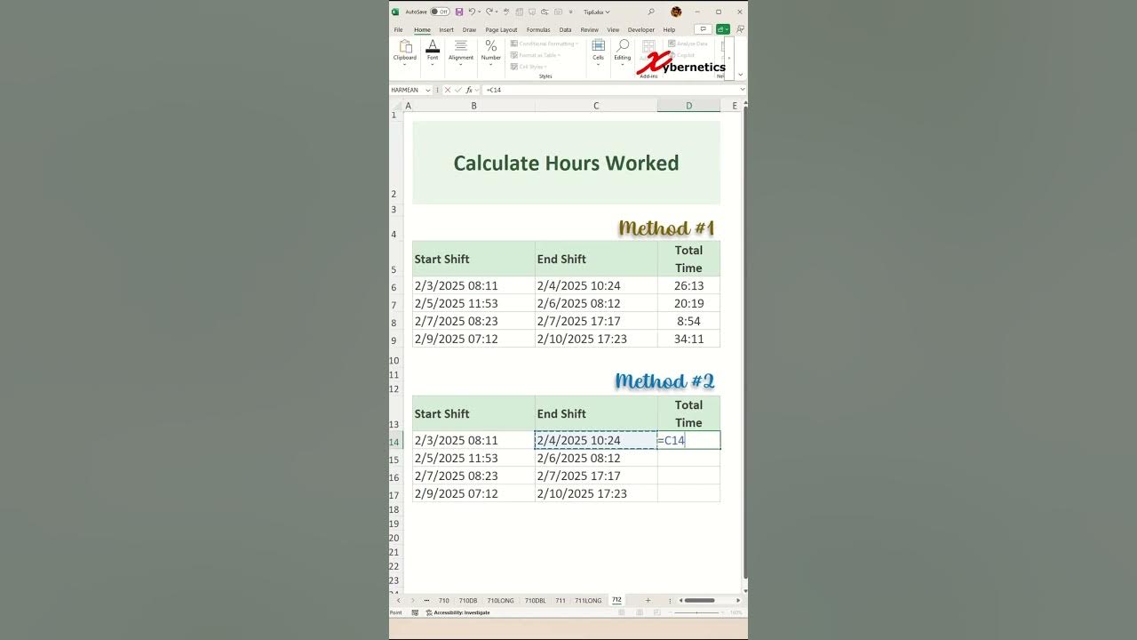Open Conditional Formatting menu
The width and height of the screenshot is (1137, 640).
coord(544,44)
